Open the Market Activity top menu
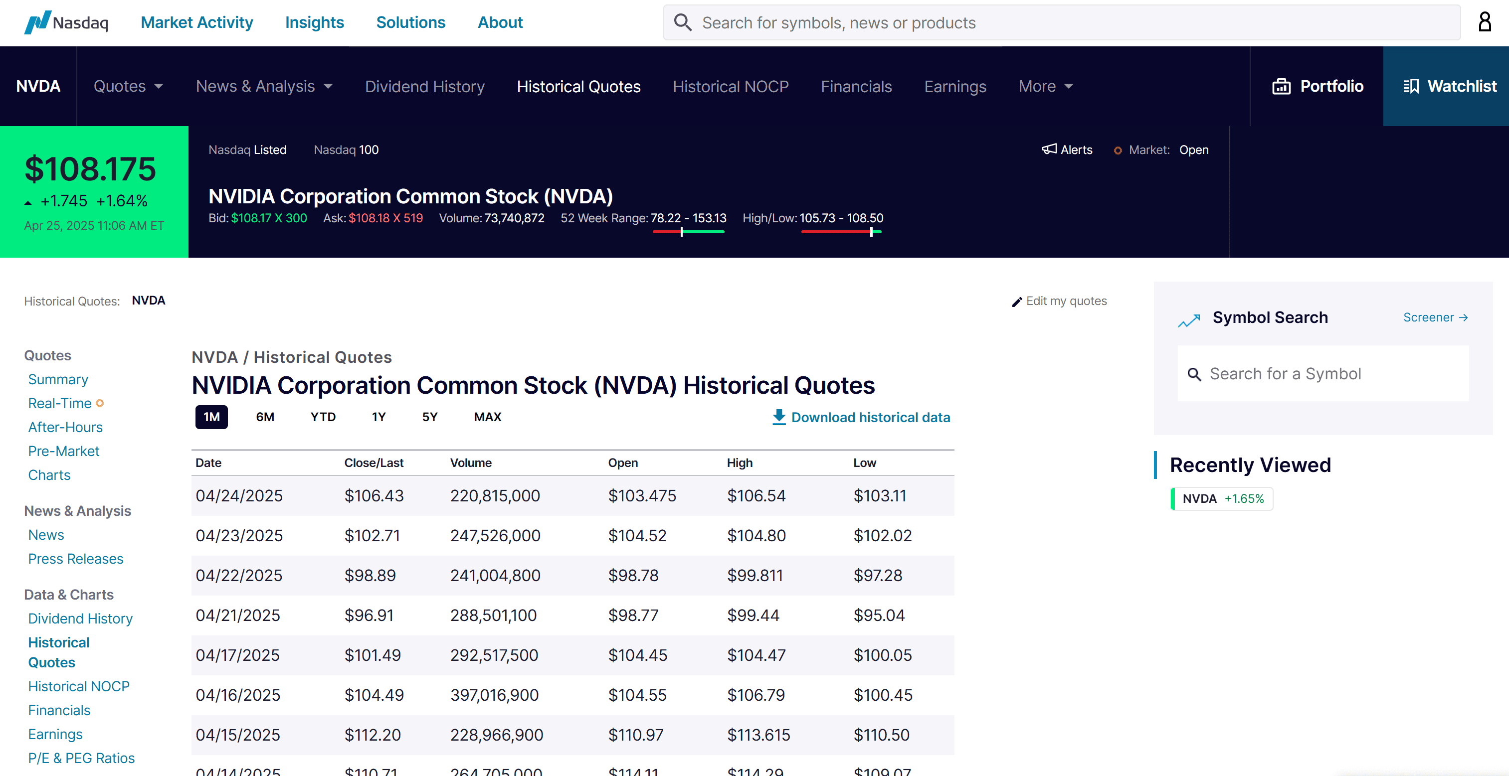Image resolution: width=1509 pixels, height=776 pixels. click(197, 22)
